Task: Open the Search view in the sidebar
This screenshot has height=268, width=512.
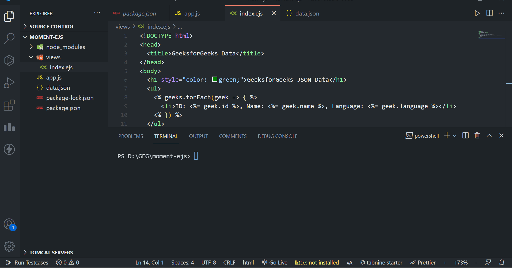Action: 9,38
